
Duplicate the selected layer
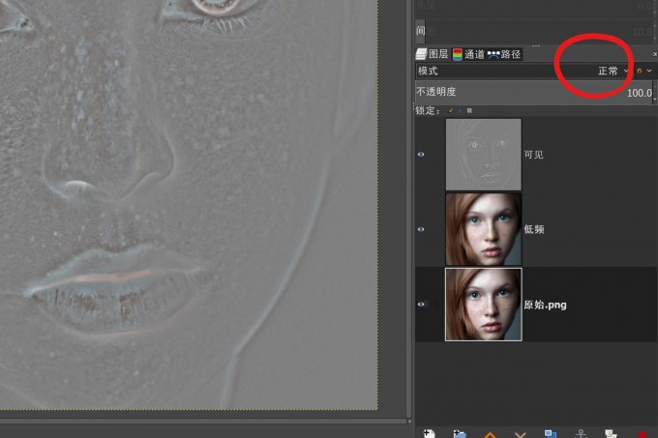tap(551, 434)
